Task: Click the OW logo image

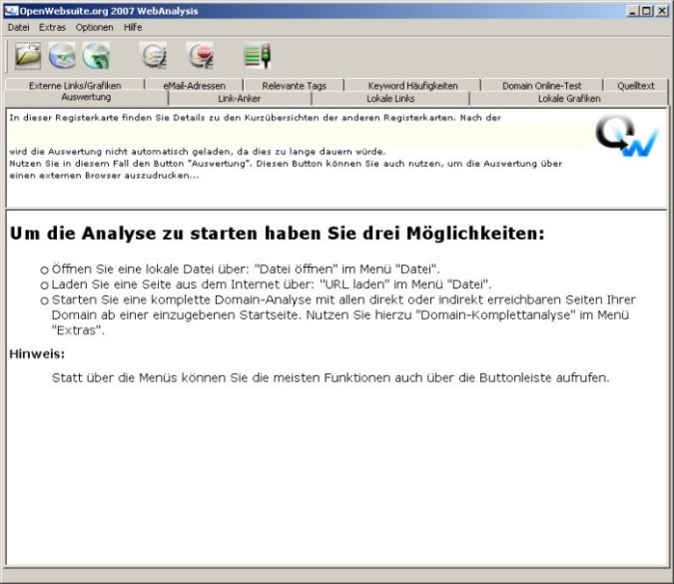Action: pos(626,136)
